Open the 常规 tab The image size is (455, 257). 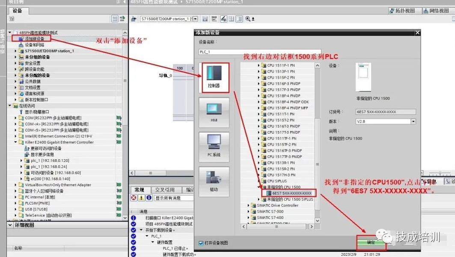click(139, 190)
